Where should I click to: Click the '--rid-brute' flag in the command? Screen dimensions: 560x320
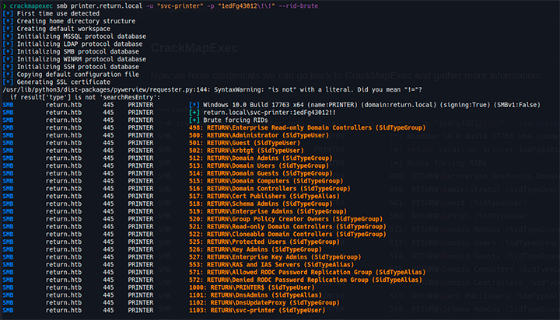pyautogui.click(x=298, y=5)
